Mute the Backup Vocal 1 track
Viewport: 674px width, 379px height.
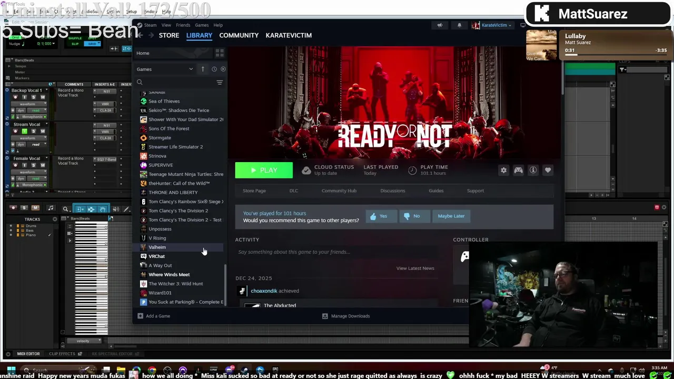pyautogui.click(x=43, y=97)
